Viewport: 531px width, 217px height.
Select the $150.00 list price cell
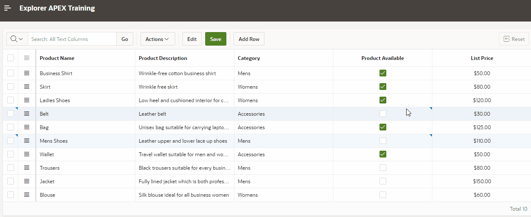click(x=481, y=181)
